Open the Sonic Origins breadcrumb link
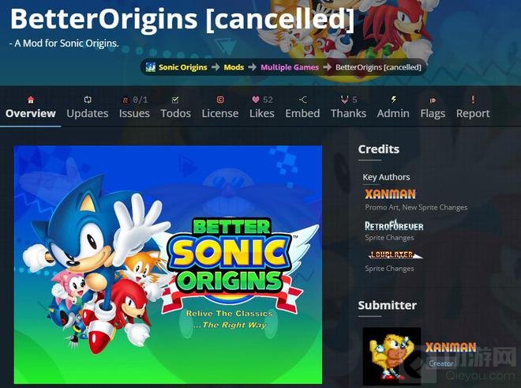 pyautogui.click(x=183, y=67)
